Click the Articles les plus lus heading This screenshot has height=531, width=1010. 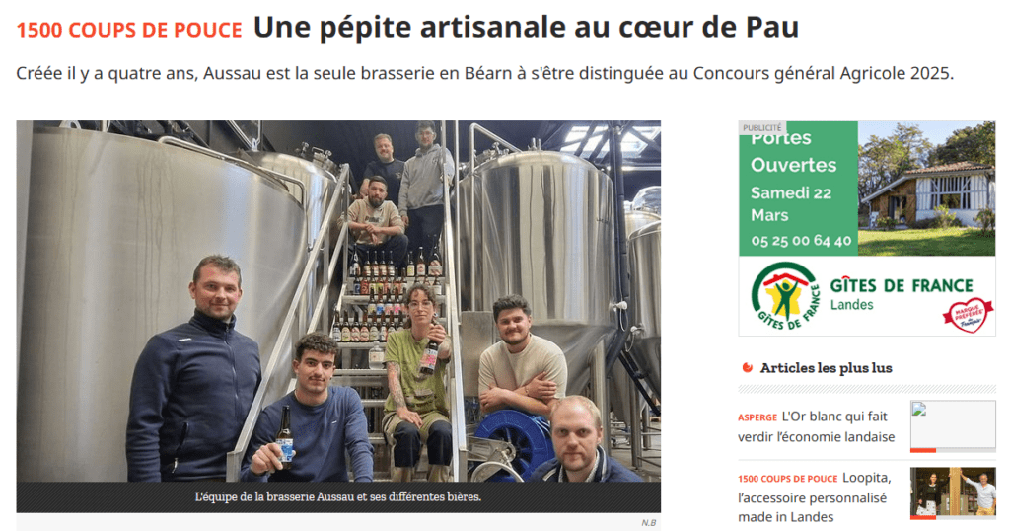point(826,368)
